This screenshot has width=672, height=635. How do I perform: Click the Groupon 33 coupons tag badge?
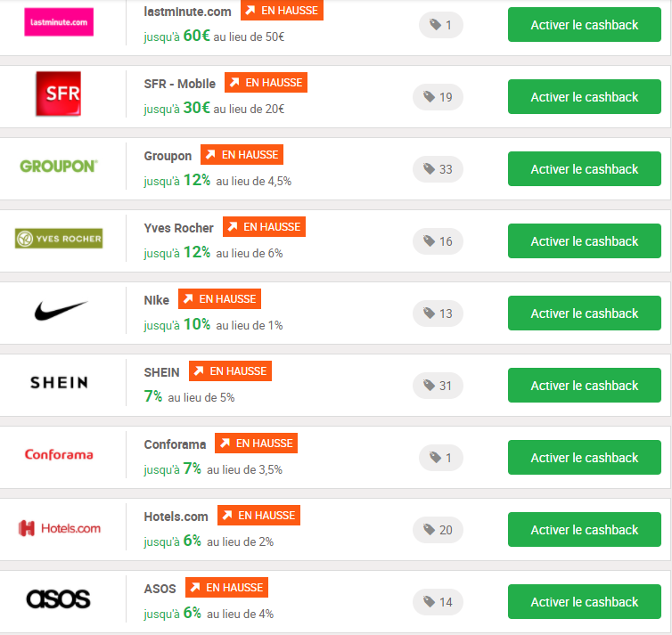coord(438,169)
